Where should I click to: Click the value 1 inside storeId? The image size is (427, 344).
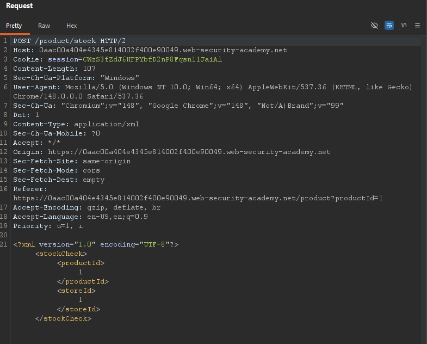81,300
